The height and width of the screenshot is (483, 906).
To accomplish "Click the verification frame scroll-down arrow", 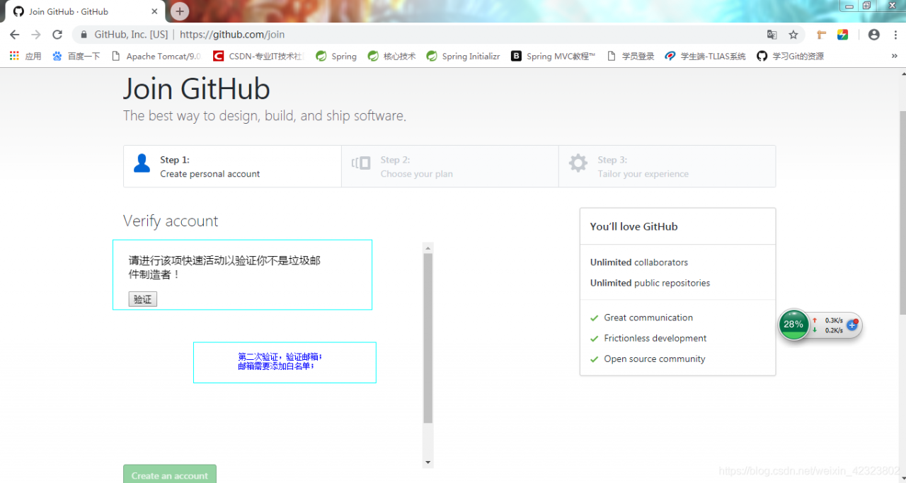I will pyautogui.click(x=428, y=462).
